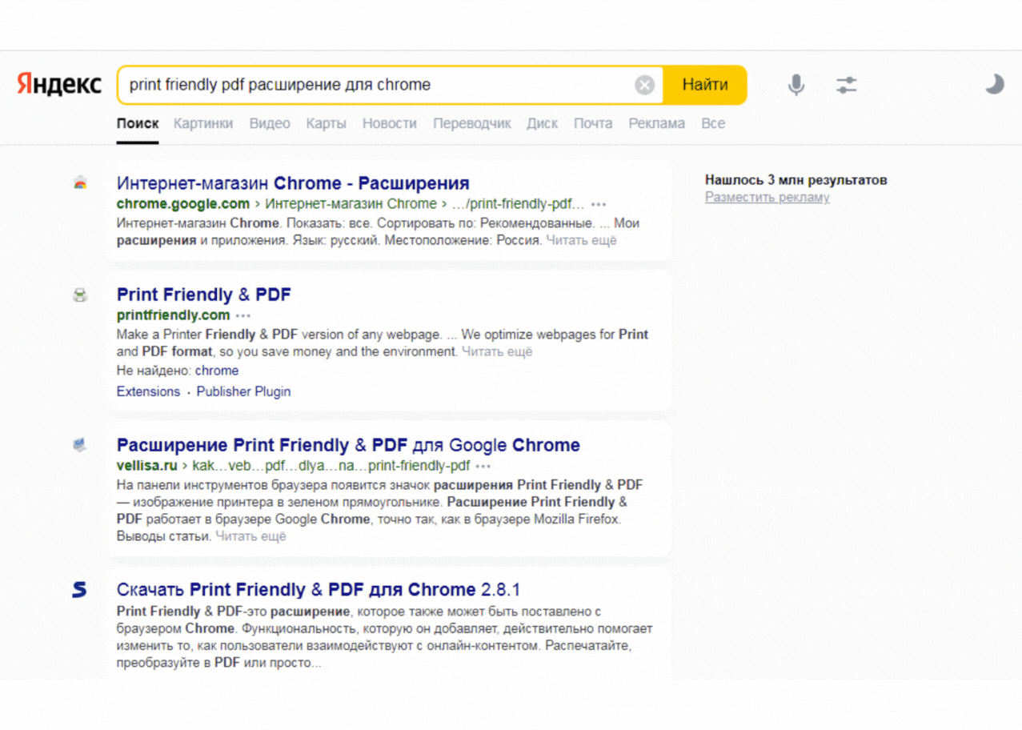The image size is (1022, 730).
Task: Clear the search query with the X icon
Action: pyautogui.click(x=645, y=85)
